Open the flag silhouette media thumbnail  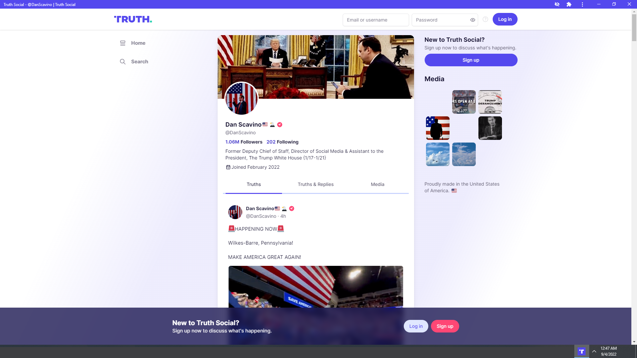click(438, 128)
